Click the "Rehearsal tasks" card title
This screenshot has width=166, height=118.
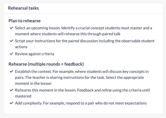(x=23, y=8)
